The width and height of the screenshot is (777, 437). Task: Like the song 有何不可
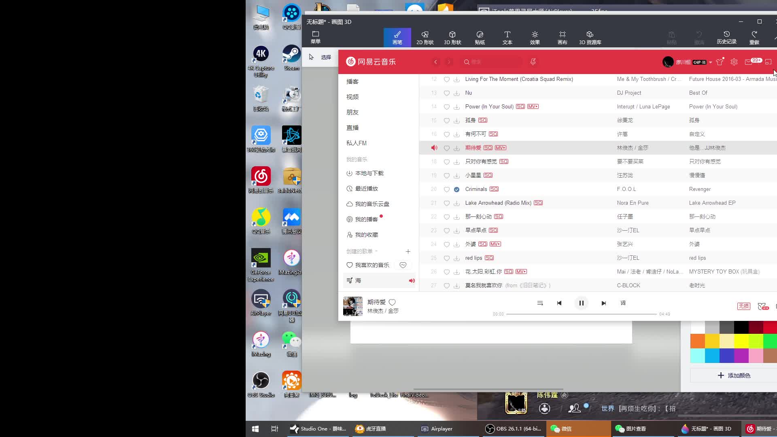(447, 134)
